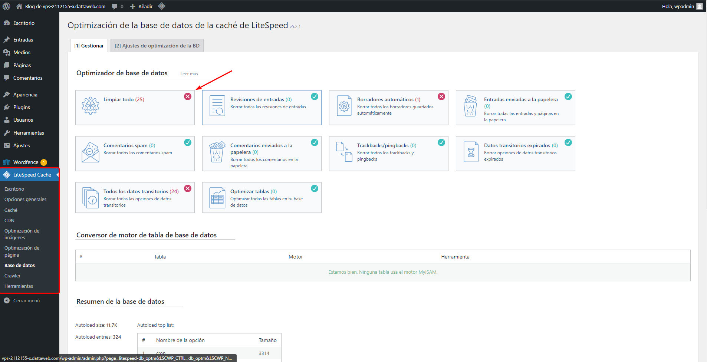Click the Plugins plug icon

(x=7, y=107)
